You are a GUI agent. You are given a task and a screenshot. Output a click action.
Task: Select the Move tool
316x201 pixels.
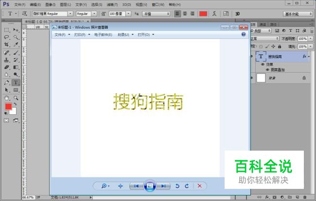[x=16, y=30]
